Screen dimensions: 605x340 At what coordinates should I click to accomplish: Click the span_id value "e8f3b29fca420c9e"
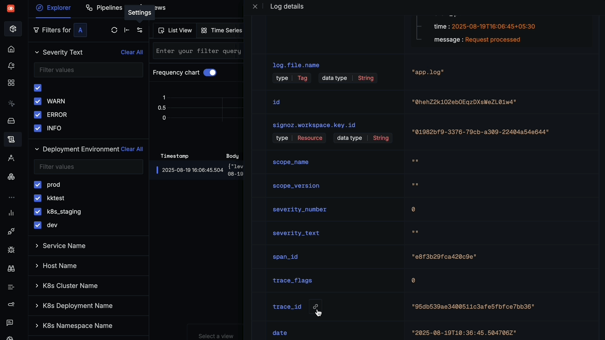(x=444, y=257)
